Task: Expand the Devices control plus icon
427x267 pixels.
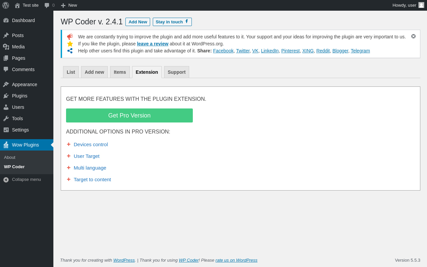Action: (x=69, y=144)
